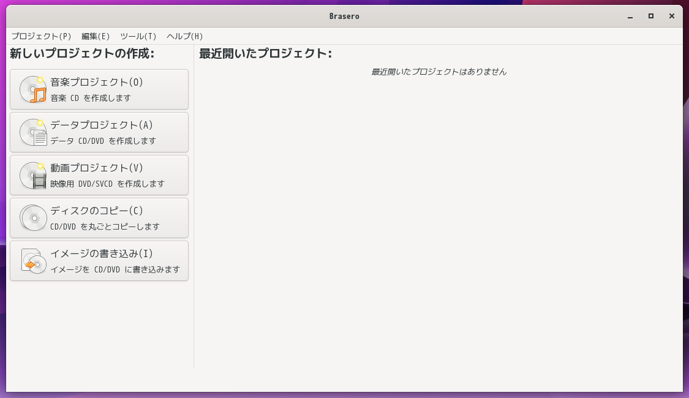The height and width of the screenshot is (398, 689).
Task: Minimize the Brasero window
Action: pyautogui.click(x=630, y=17)
